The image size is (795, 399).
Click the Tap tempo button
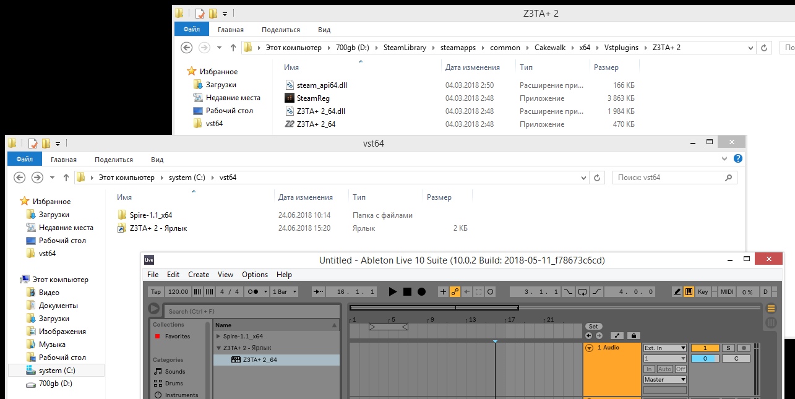[x=156, y=291]
